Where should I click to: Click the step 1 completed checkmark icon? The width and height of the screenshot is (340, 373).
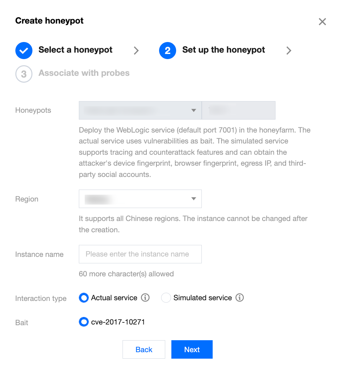(24, 51)
